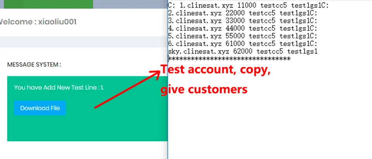Click the MESSAGE SYSTEM heading
The image size is (372, 159).
point(34,65)
